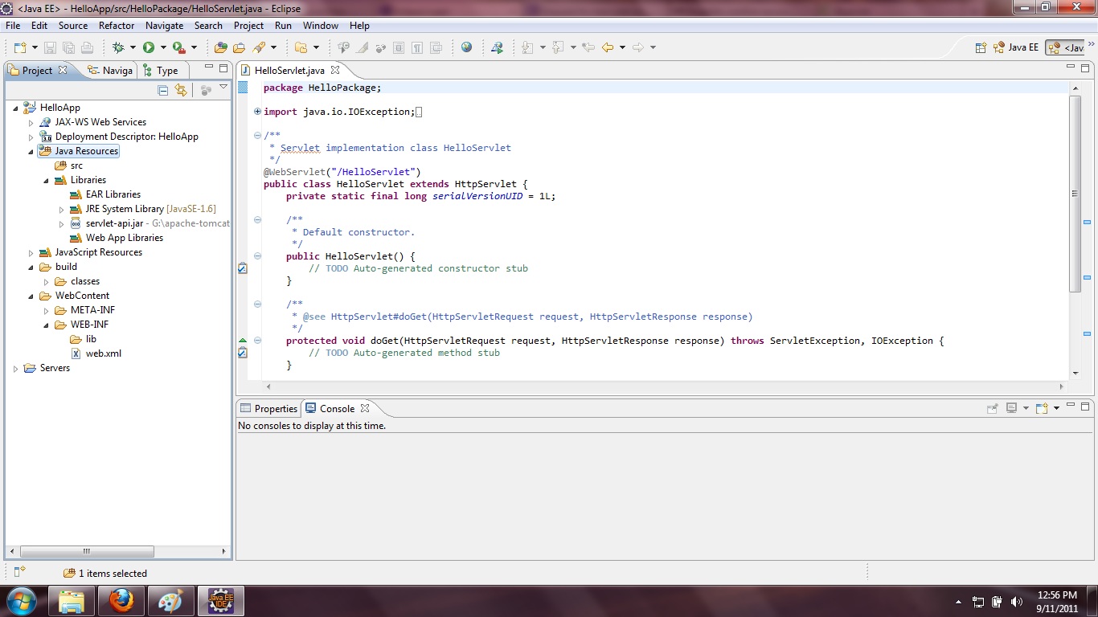
Task: Open the Run button dropdown arrow
Action: 163,47
